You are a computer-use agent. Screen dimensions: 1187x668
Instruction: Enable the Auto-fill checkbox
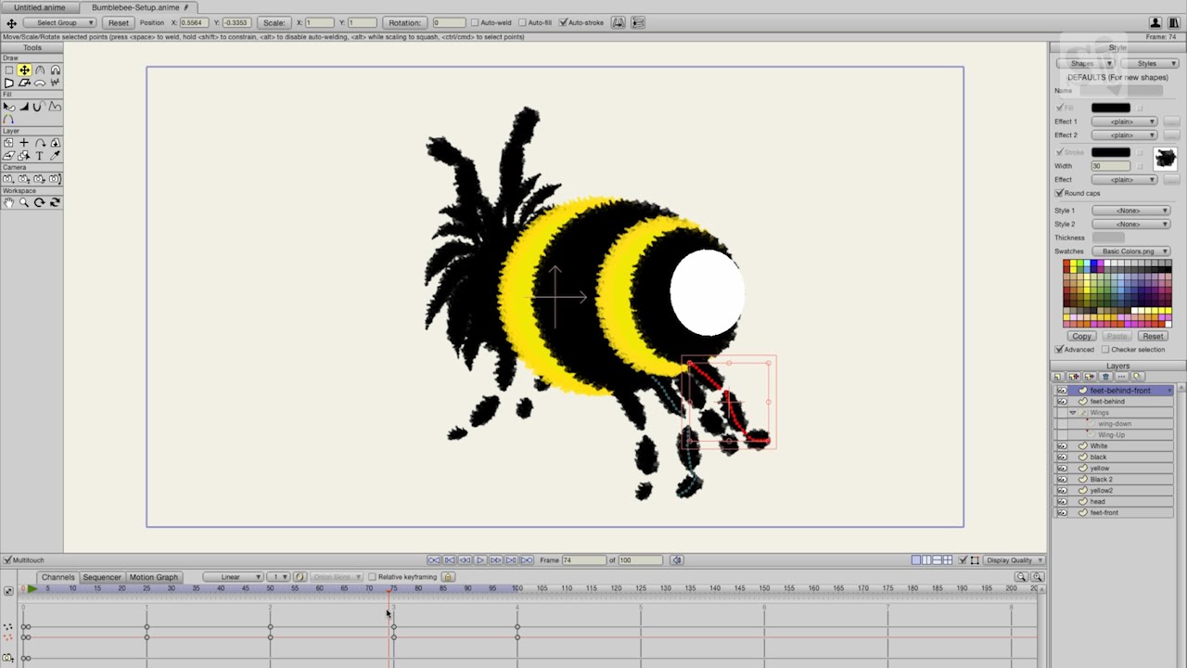(522, 22)
